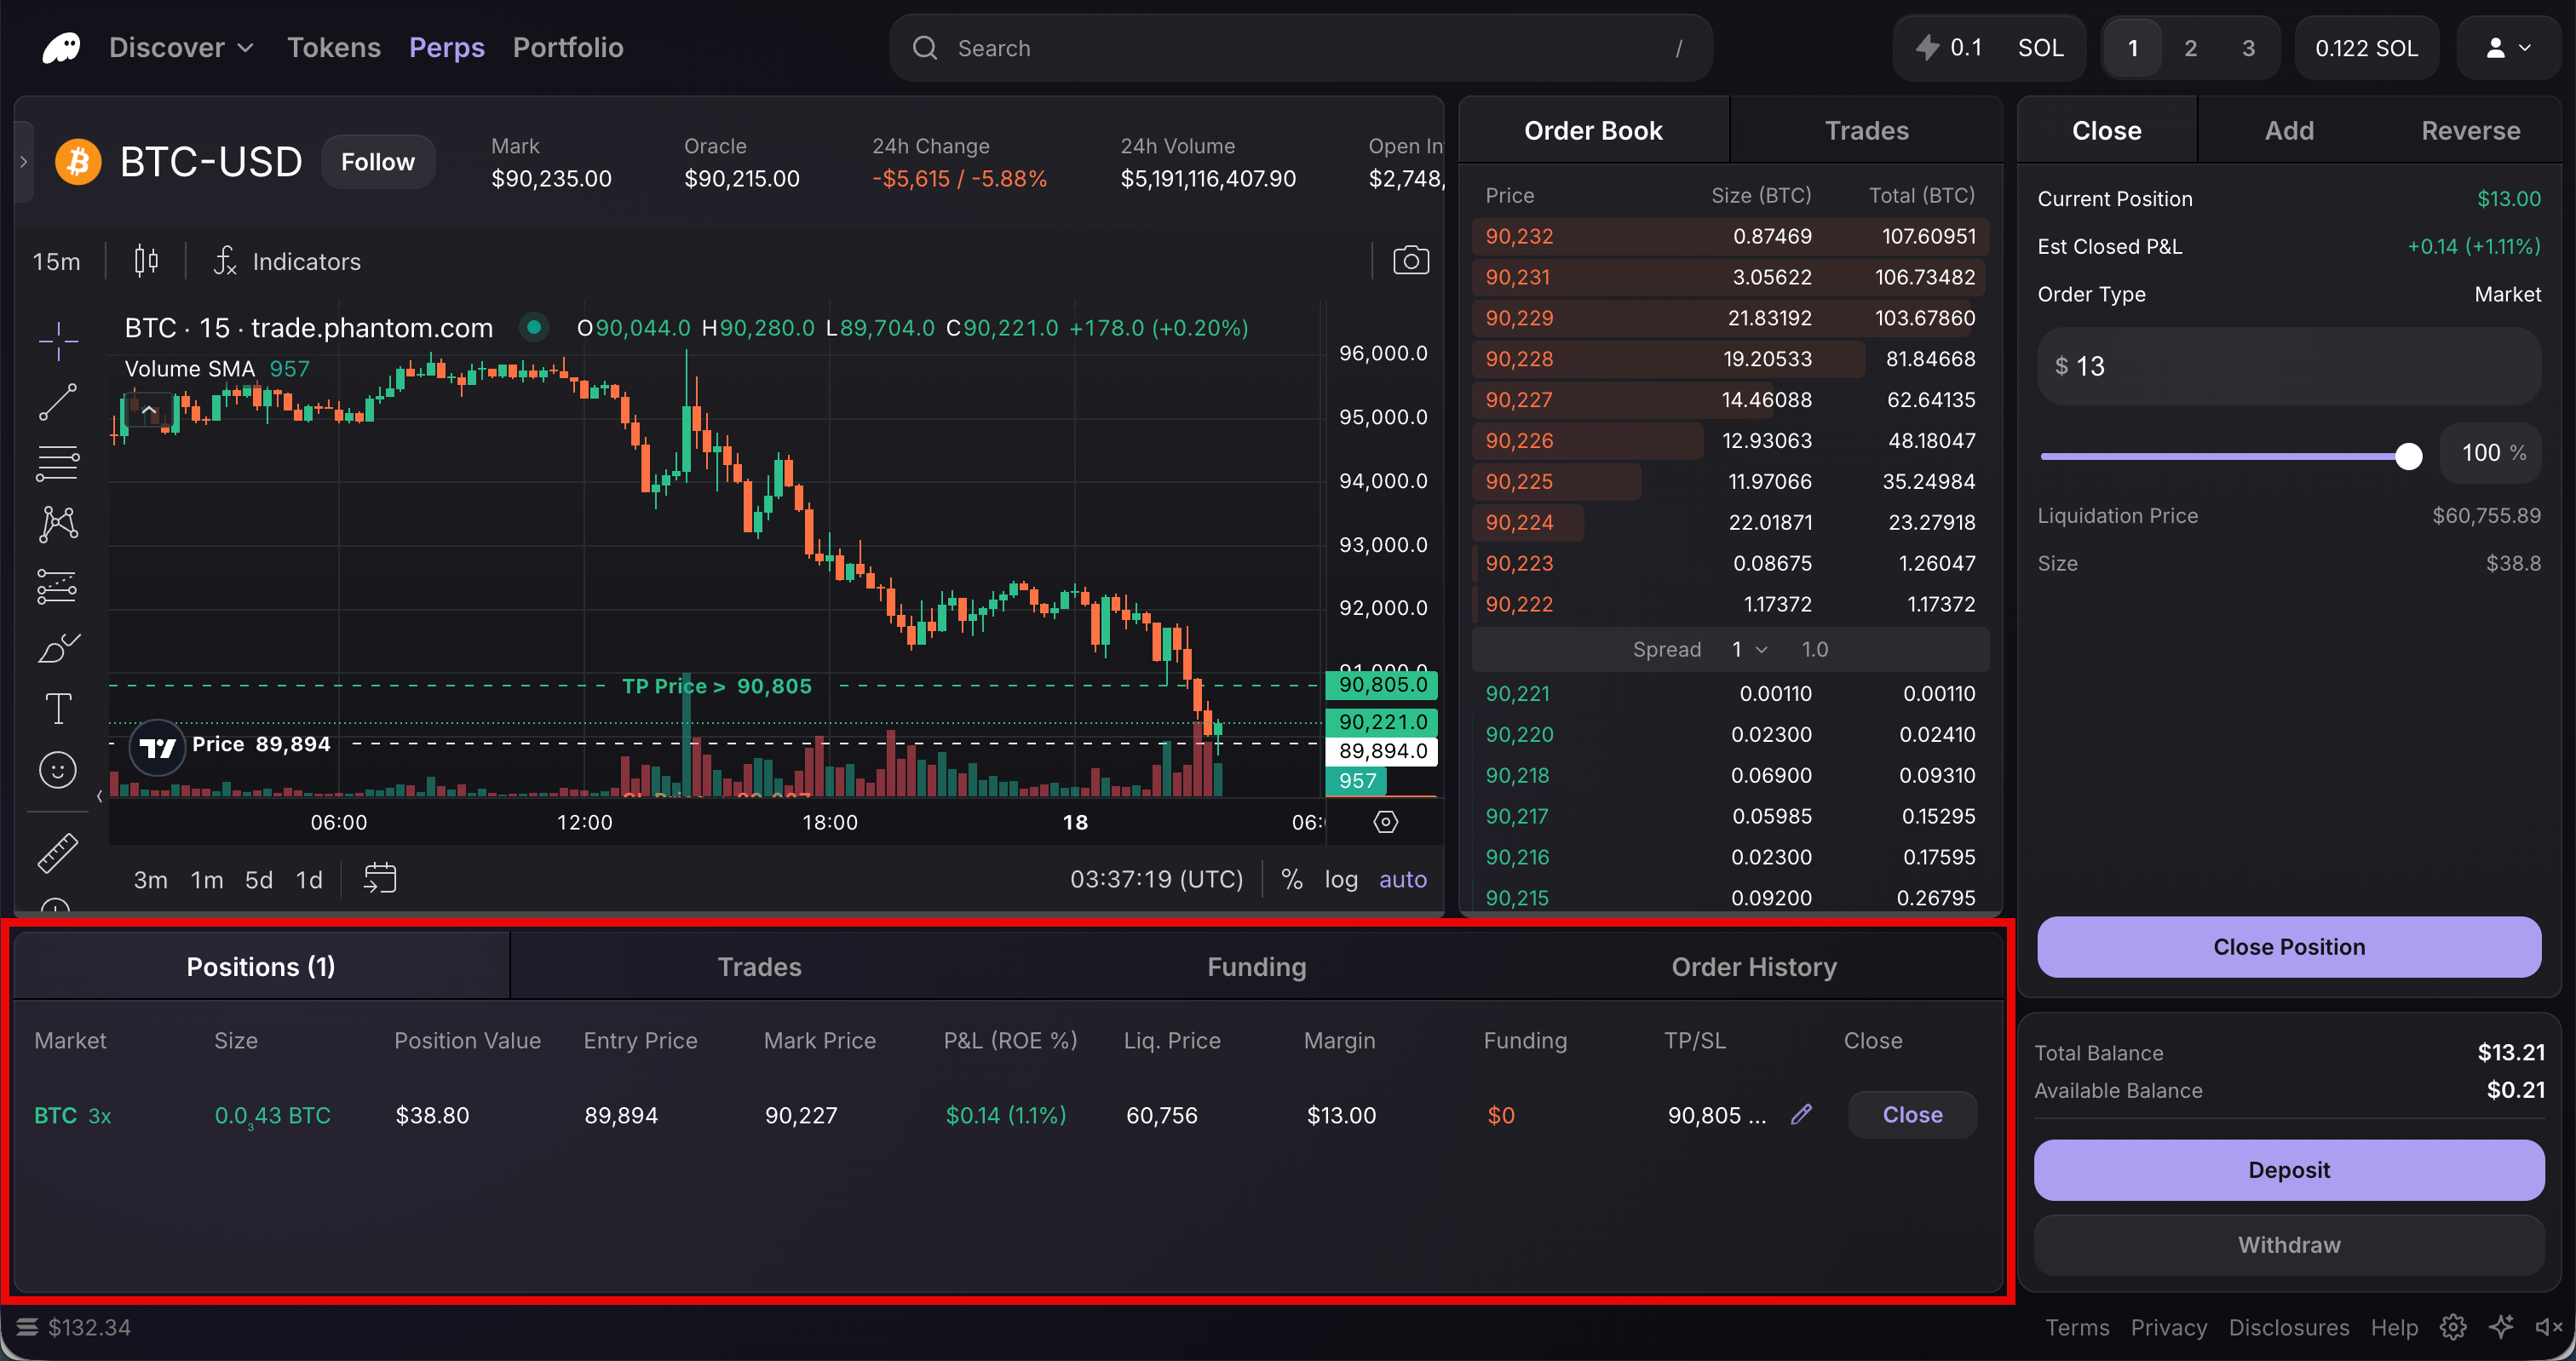The height and width of the screenshot is (1361, 2576).
Task: Toggle auto scale on the chart
Action: click(x=1402, y=879)
